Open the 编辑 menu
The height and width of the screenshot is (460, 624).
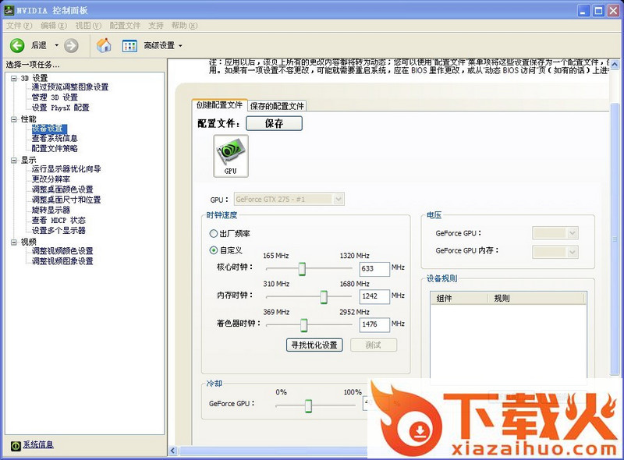[x=53, y=26]
